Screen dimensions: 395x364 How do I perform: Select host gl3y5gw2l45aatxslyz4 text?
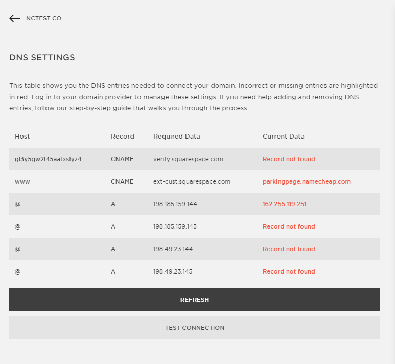click(48, 160)
